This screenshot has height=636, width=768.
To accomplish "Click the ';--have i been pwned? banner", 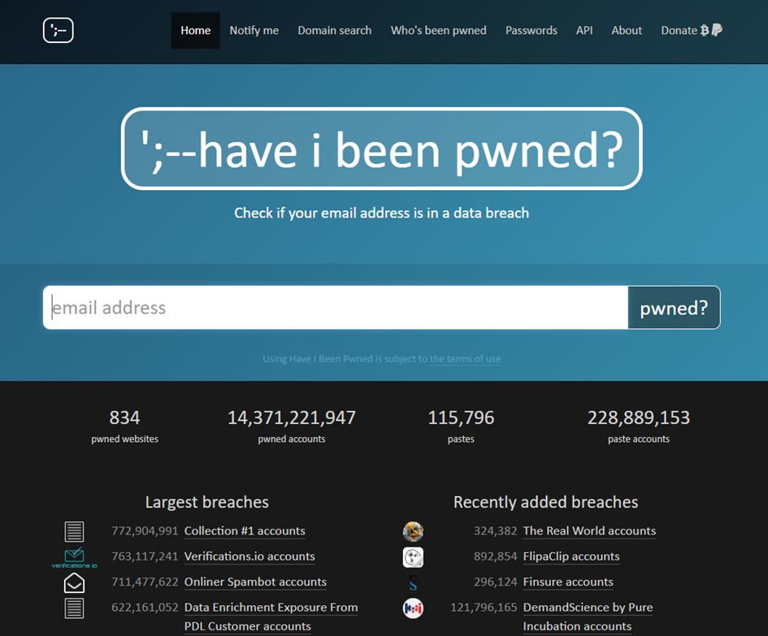I will click(x=381, y=149).
